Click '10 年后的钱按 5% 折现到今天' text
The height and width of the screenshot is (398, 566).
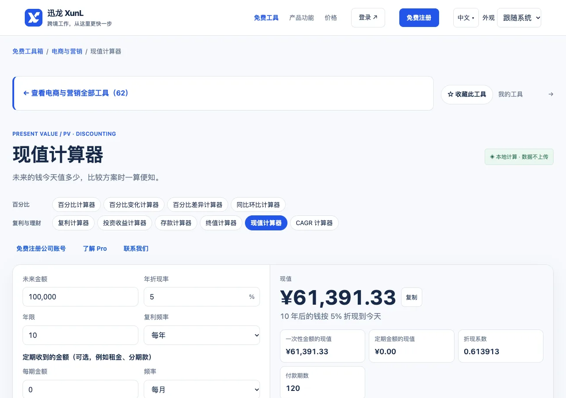[x=331, y=316]
